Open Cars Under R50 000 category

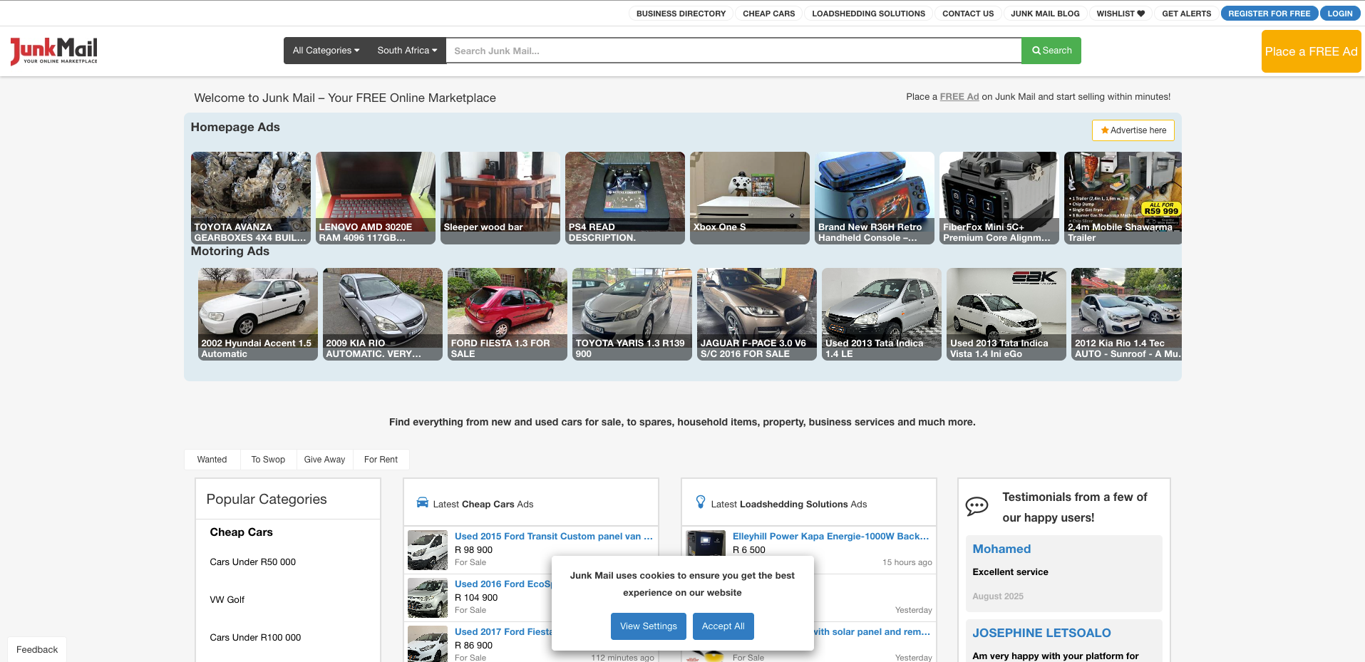(252, 562)
